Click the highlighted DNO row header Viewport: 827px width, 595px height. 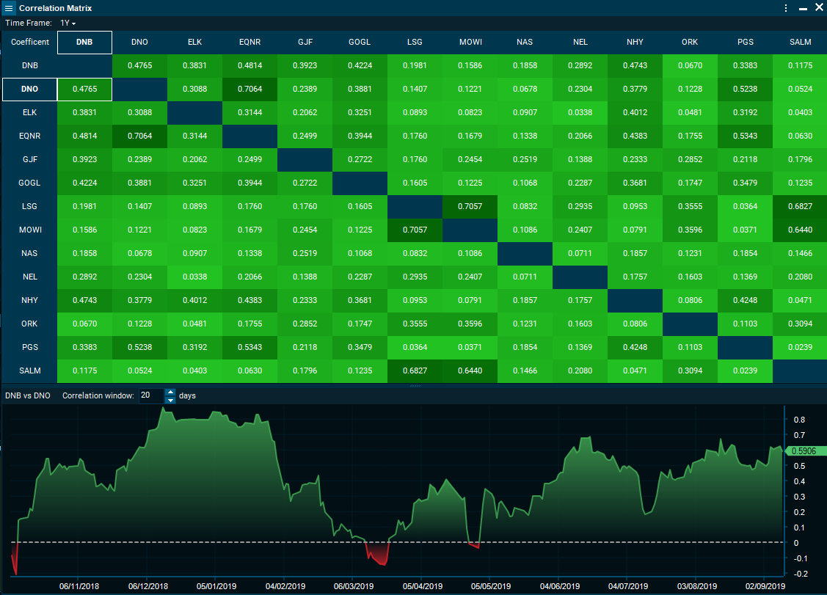(30, 89)
